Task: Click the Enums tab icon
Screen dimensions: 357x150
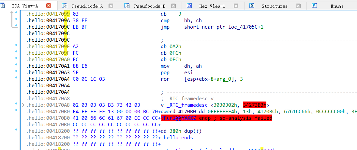Action: (314, 6)
